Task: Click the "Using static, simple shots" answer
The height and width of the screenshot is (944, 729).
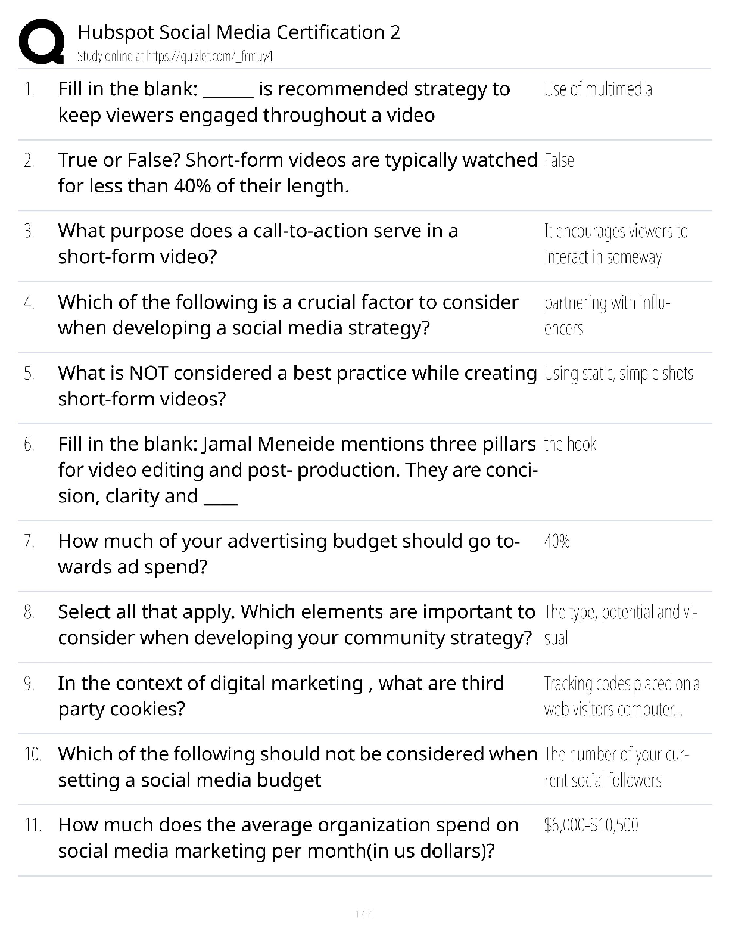Action: (x=619, y=374)
